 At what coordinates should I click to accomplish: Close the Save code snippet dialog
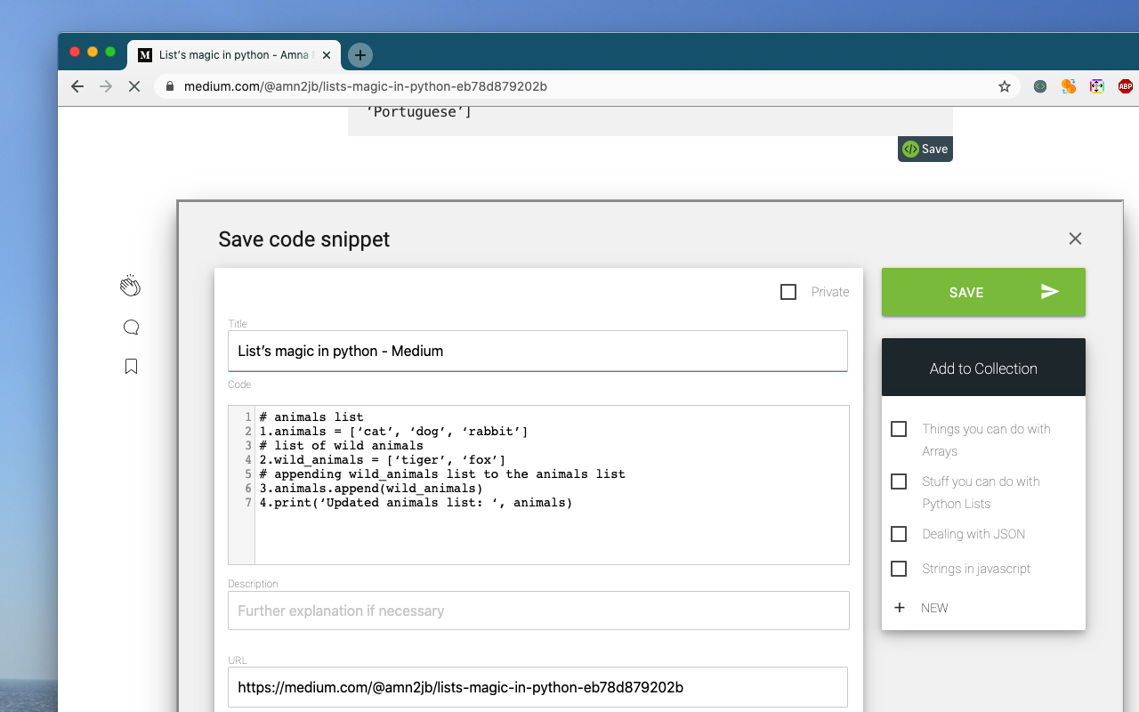click(x=1075, y=239)
